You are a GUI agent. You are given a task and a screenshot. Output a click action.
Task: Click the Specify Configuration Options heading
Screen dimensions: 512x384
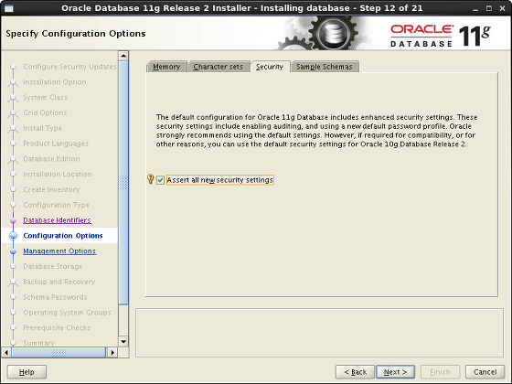(76, 34)
